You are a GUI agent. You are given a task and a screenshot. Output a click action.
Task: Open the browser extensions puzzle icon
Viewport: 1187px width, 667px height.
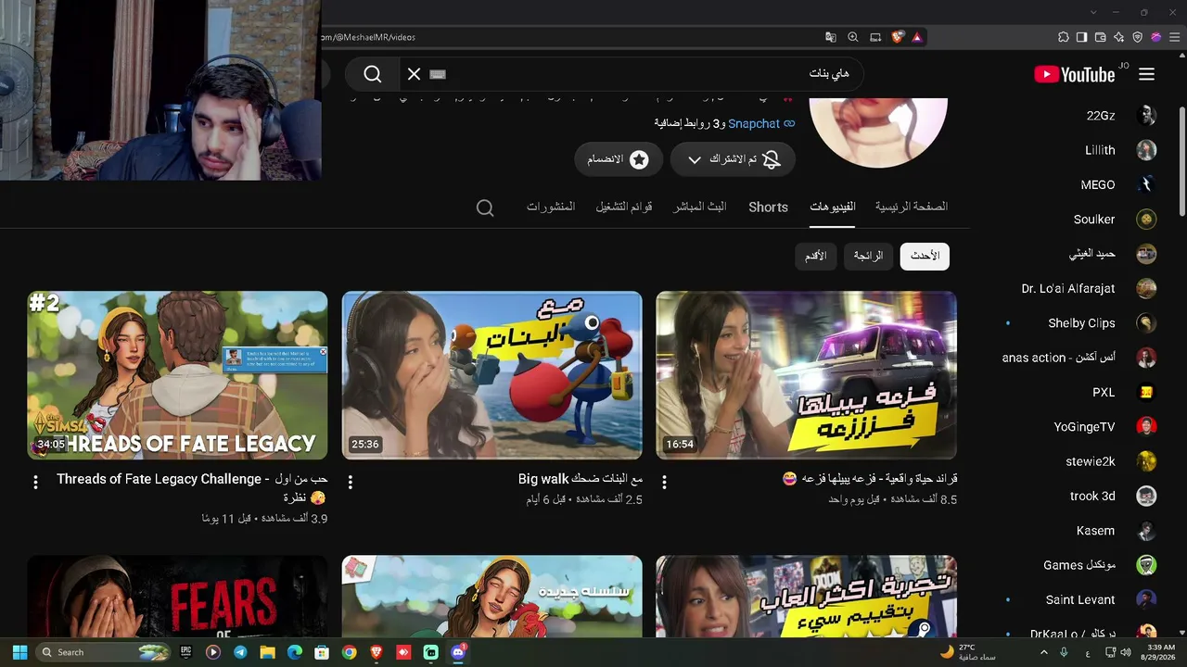pos(1064,37)
